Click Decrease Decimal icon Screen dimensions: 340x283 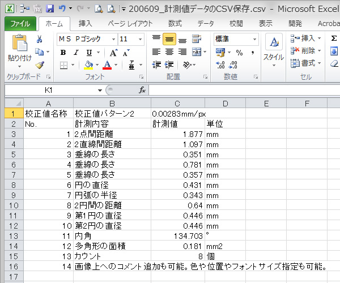(x=233, y=65)
